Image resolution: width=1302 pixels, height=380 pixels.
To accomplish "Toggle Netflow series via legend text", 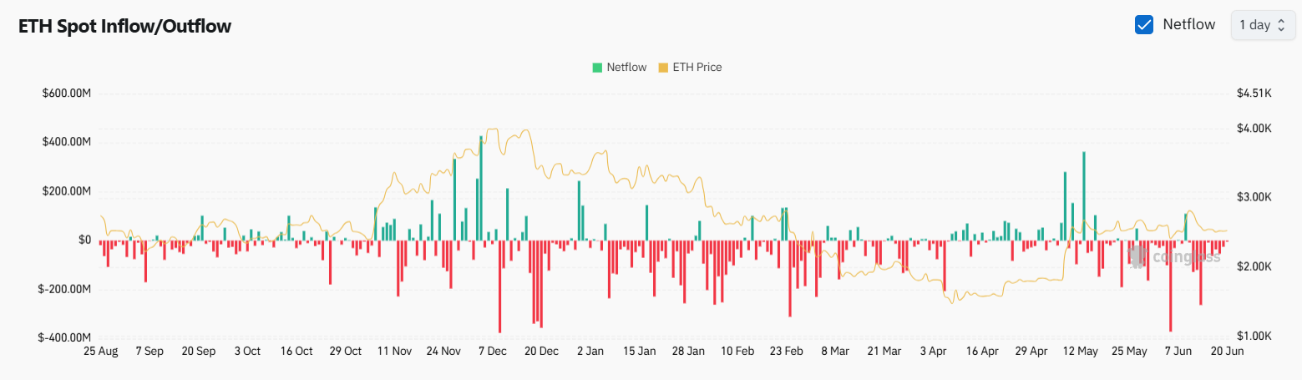I will click(x=626, y=68).
